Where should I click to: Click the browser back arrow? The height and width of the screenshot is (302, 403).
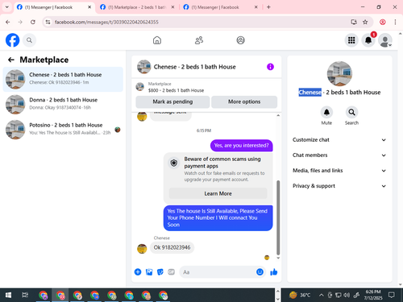point(8,22)
